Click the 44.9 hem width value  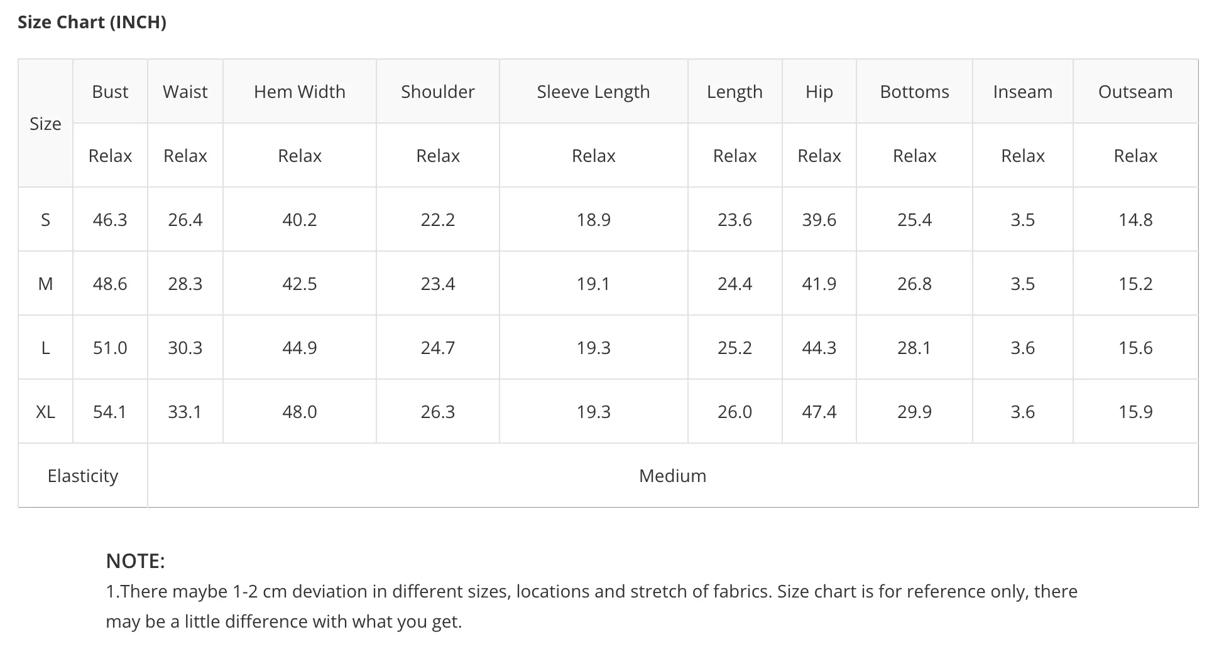(300, 348)
